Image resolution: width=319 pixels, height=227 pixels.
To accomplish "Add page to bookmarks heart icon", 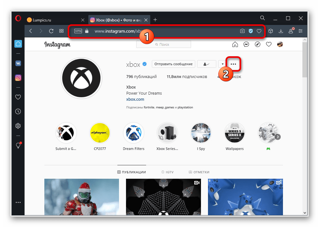I will click(259, 31).
